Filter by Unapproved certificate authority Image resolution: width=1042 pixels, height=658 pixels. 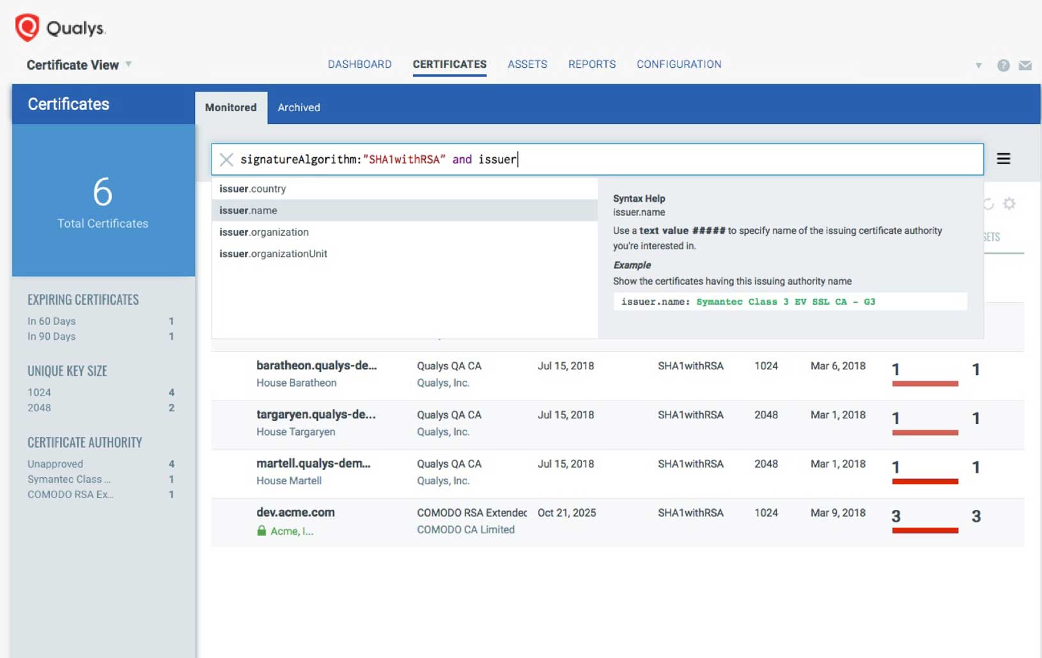(x=54, y=464)
